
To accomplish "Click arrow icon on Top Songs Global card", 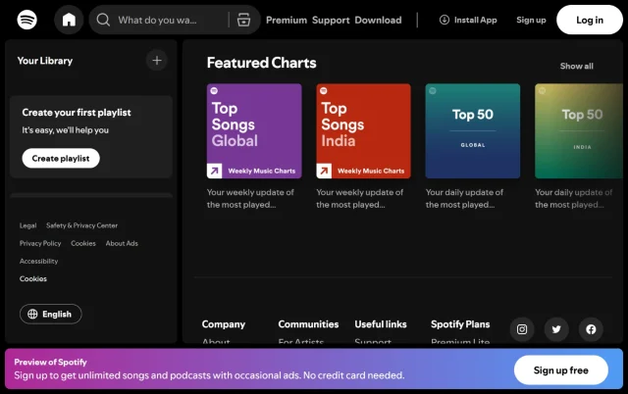I will click(214, 171).
